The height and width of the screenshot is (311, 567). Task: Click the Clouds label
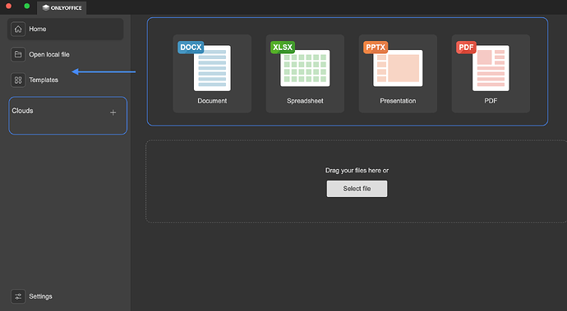tap(22, 111)
